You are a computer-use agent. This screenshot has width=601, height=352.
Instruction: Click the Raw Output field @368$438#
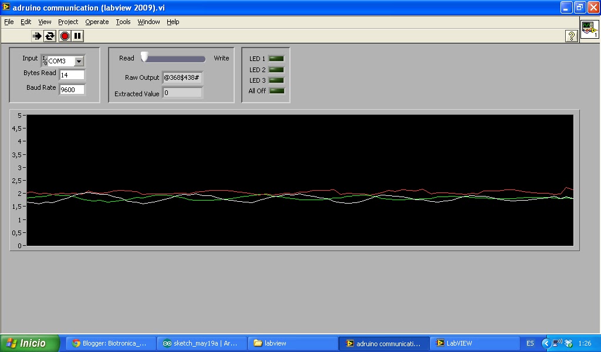(x=183, y=77)
